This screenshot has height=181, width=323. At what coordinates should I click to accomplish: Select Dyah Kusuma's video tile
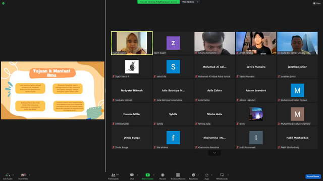coord(132,43)
